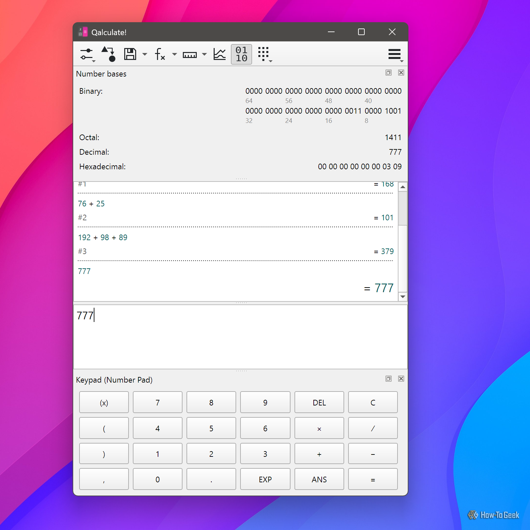Viewport: 530px width, 530px height.
Task: Undock the Keypad (Number Pad) panel
Action: [389, 379]
